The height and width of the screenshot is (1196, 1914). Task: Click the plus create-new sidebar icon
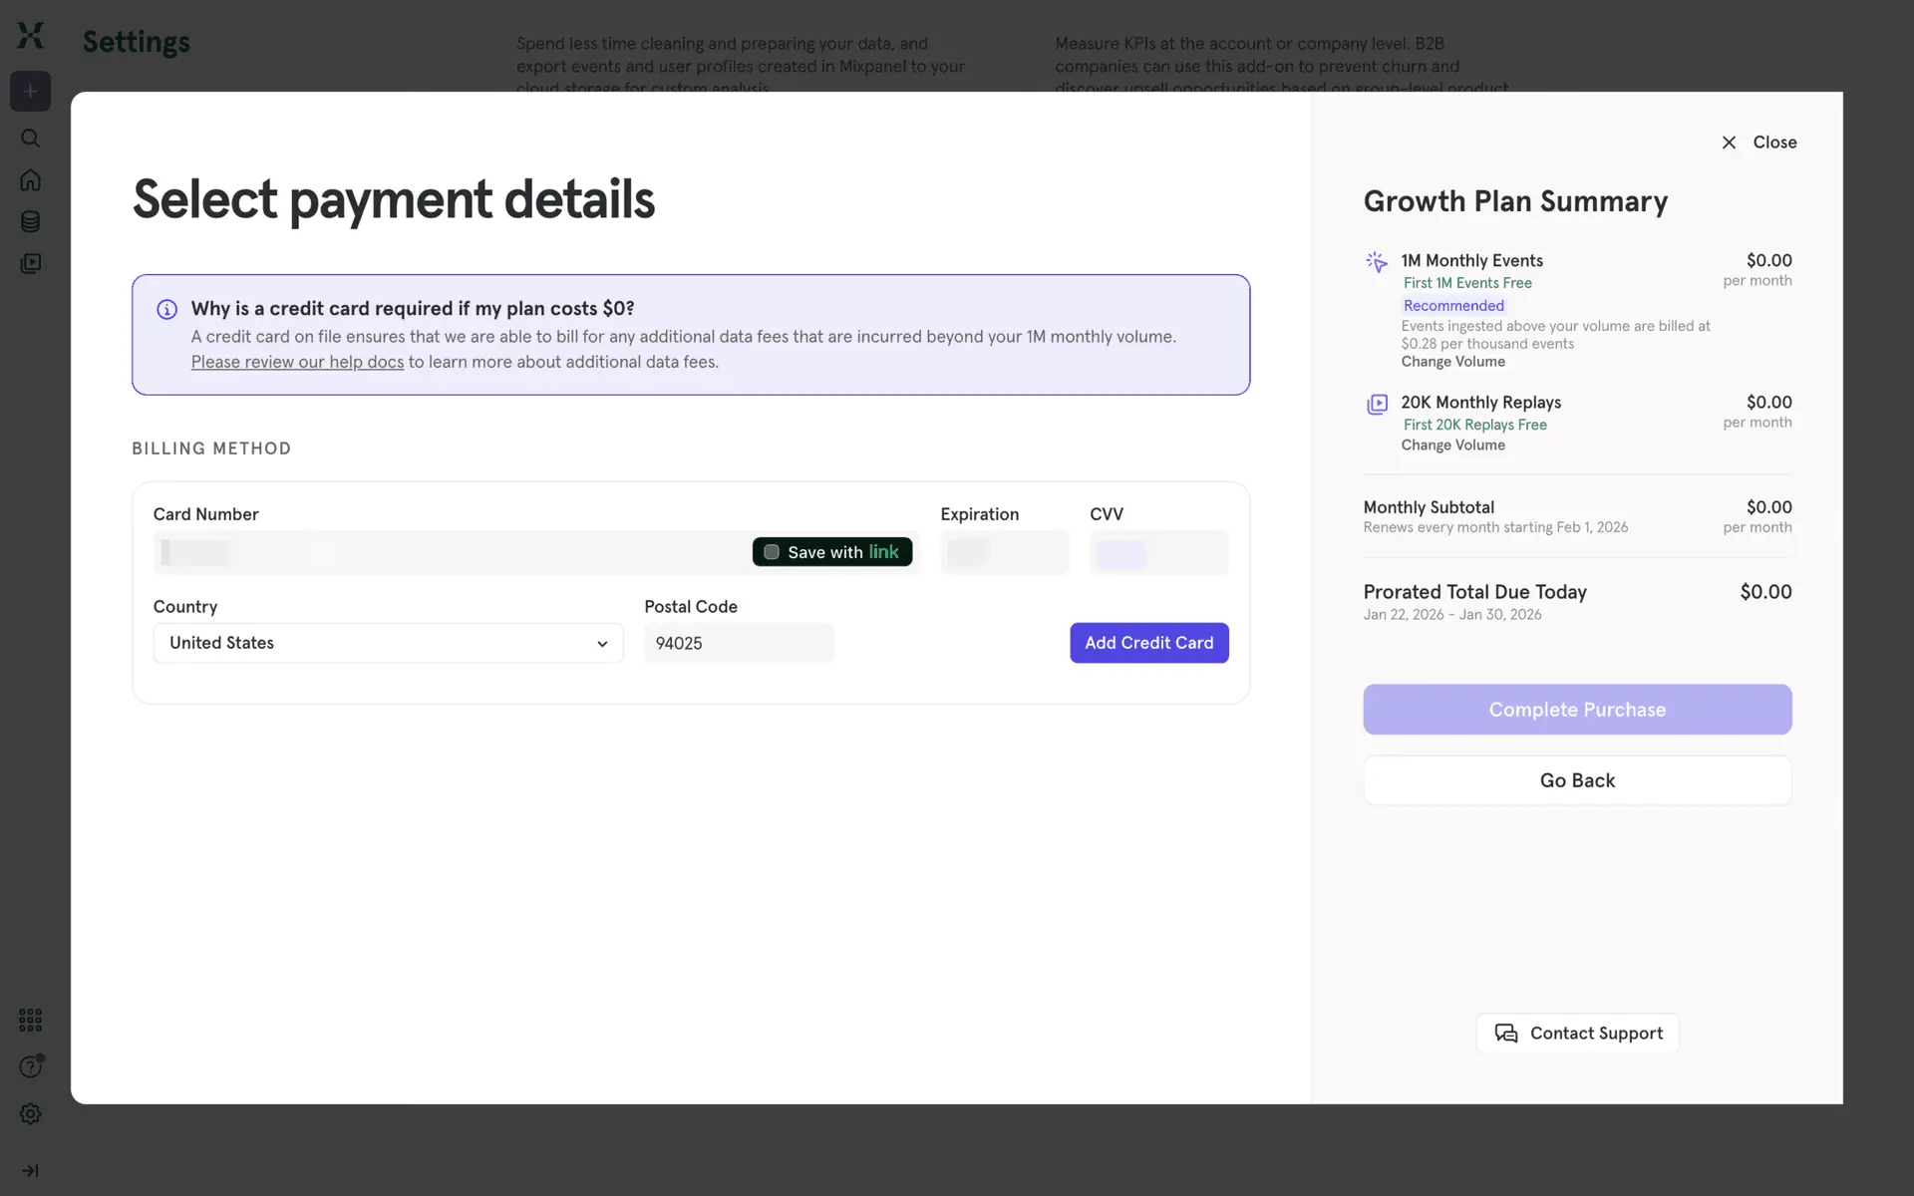tap(30, 92)
